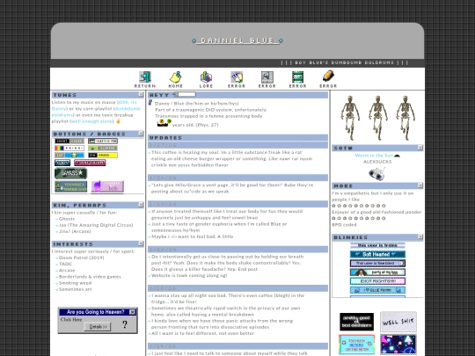Close the MORE panel
The height and width of the screenshot is (356, 475).
tap(420, 185)
